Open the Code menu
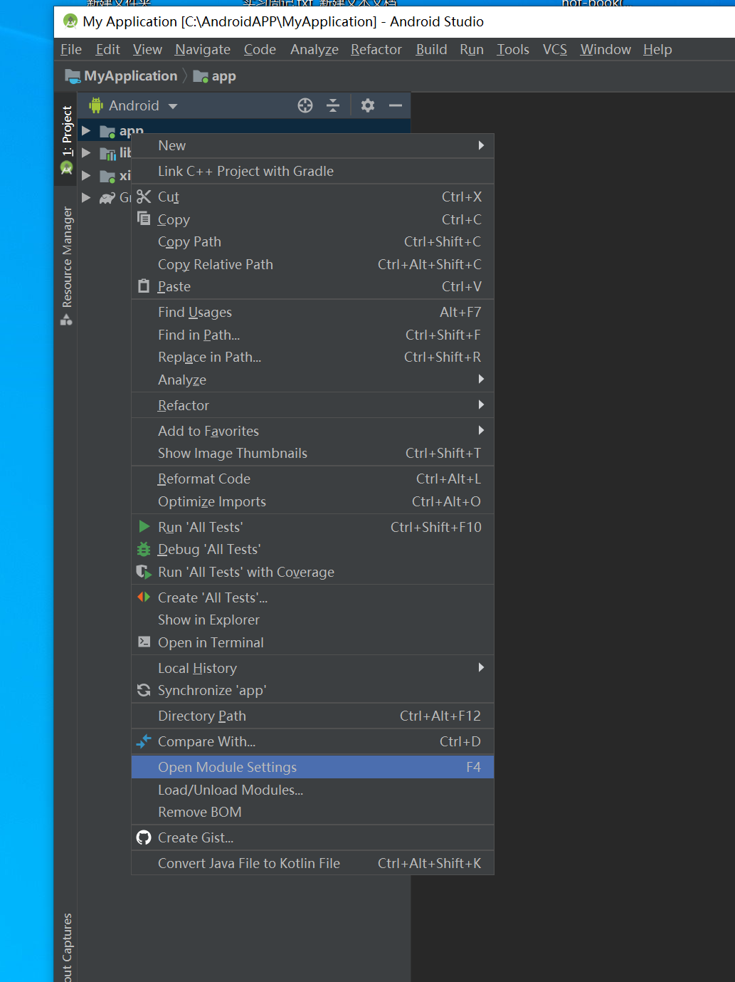Screen dimensions: 735x982 pos(260,49)
